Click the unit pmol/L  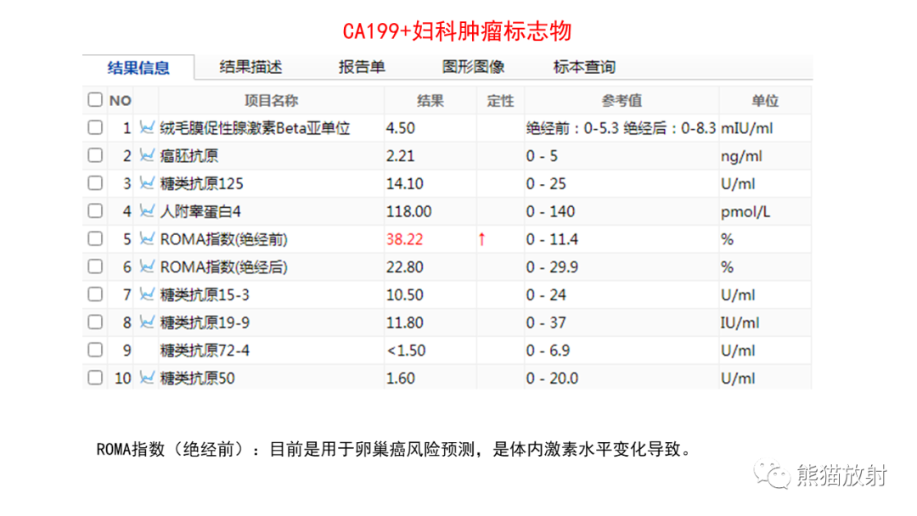point(745,212)
